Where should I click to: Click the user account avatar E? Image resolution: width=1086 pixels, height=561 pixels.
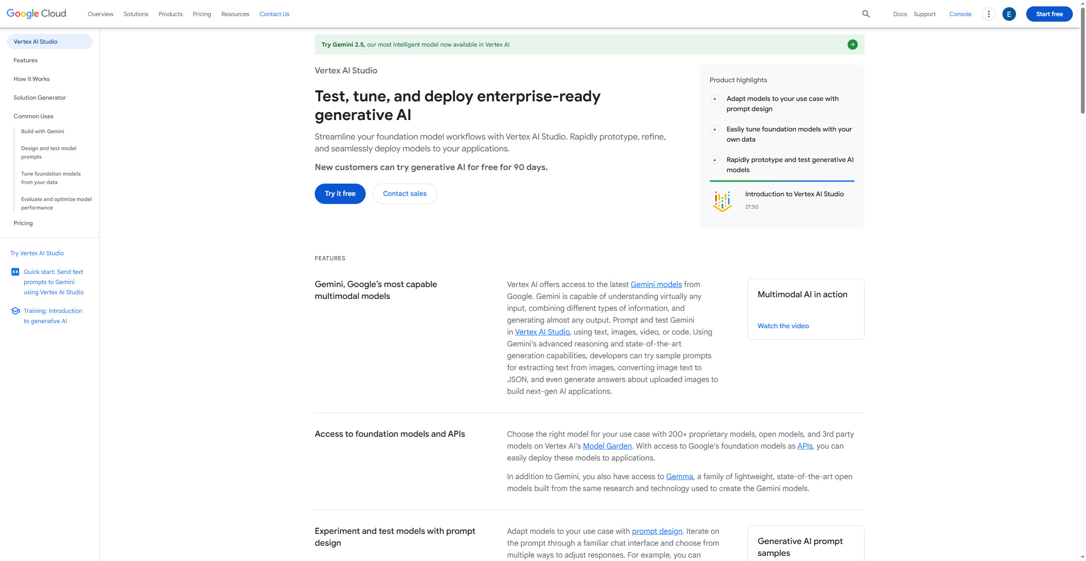(1009, 14)
